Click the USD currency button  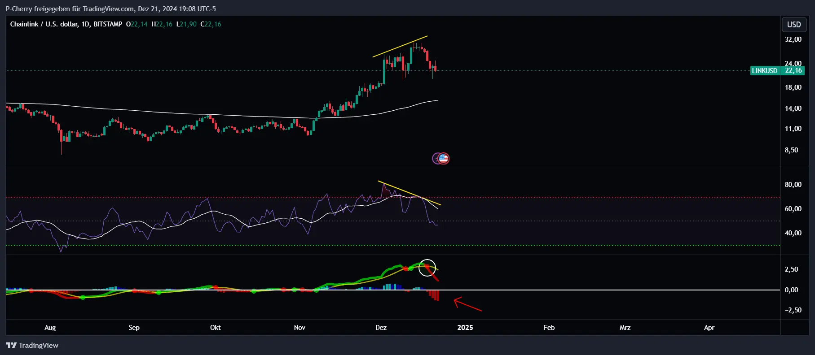(794, 25)
